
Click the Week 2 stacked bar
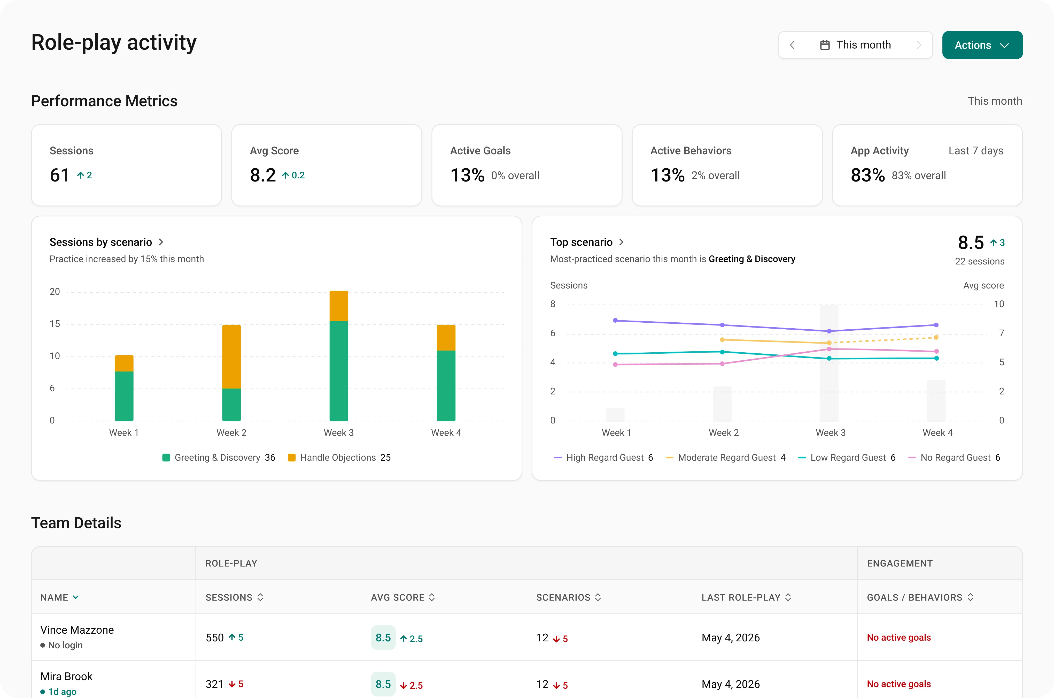[231, 373]
